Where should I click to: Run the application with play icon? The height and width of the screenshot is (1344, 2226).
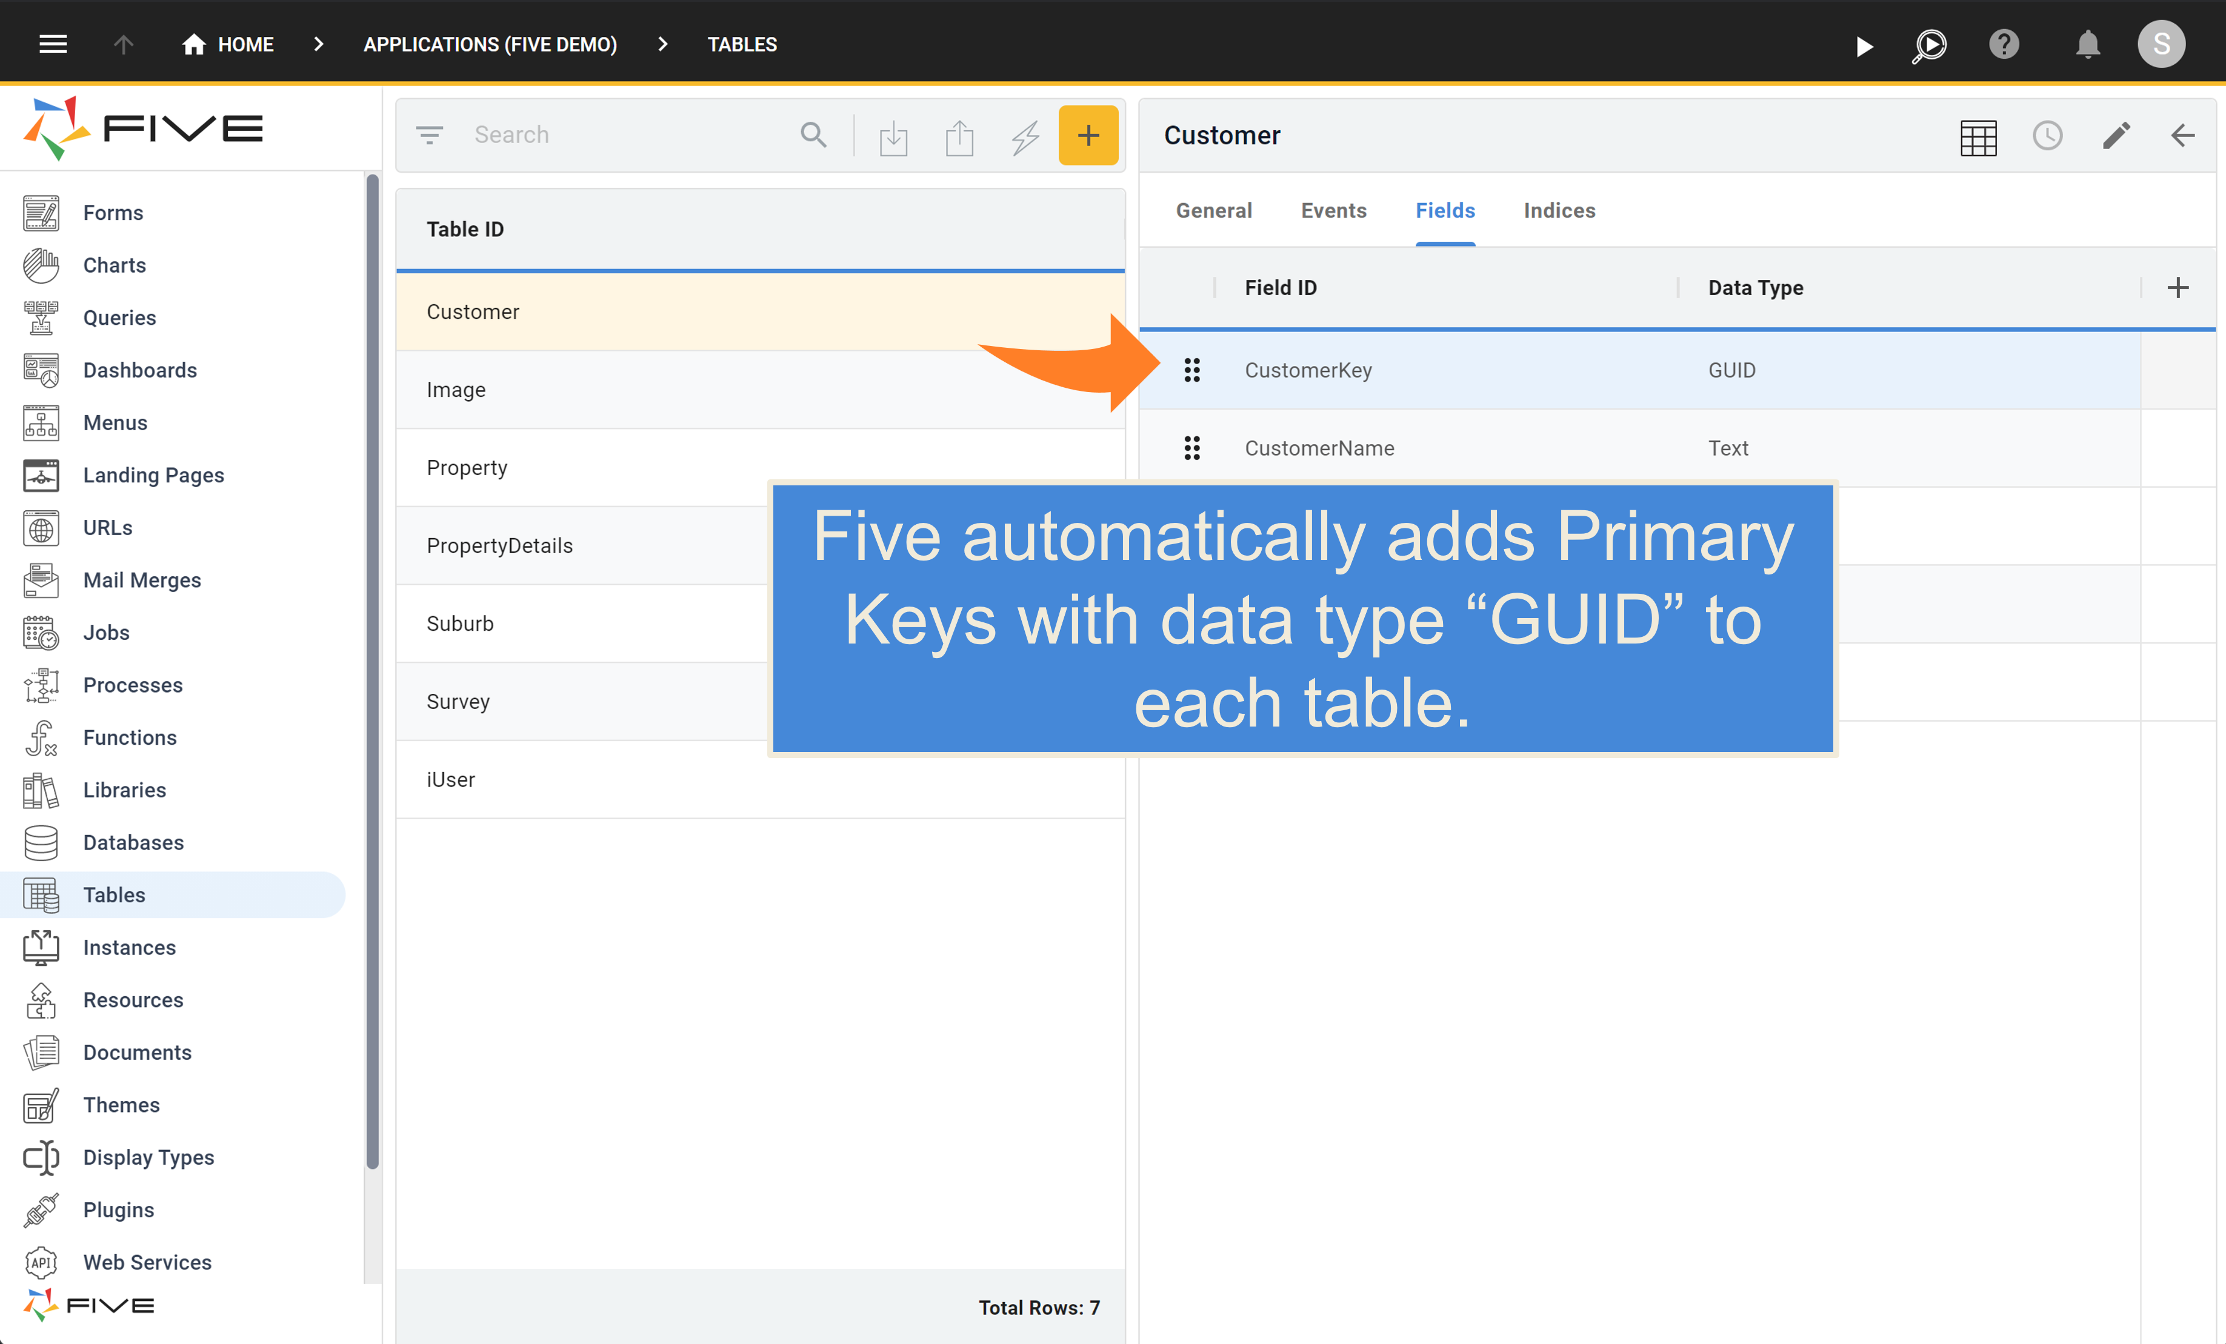(1864, 45)
